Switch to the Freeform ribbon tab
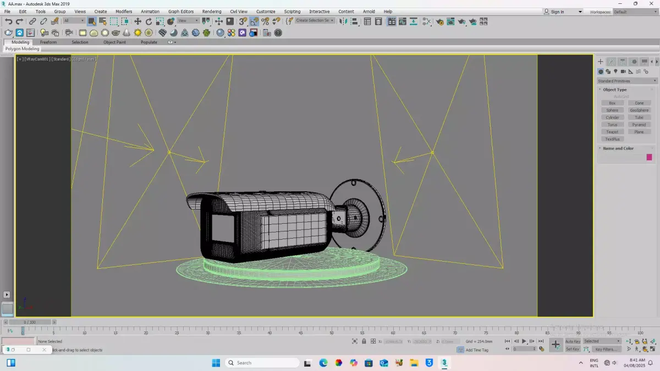 tap(48, 42)
